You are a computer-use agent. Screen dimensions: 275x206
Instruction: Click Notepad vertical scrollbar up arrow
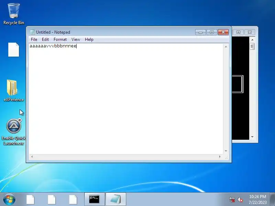[x=226, y=47]
